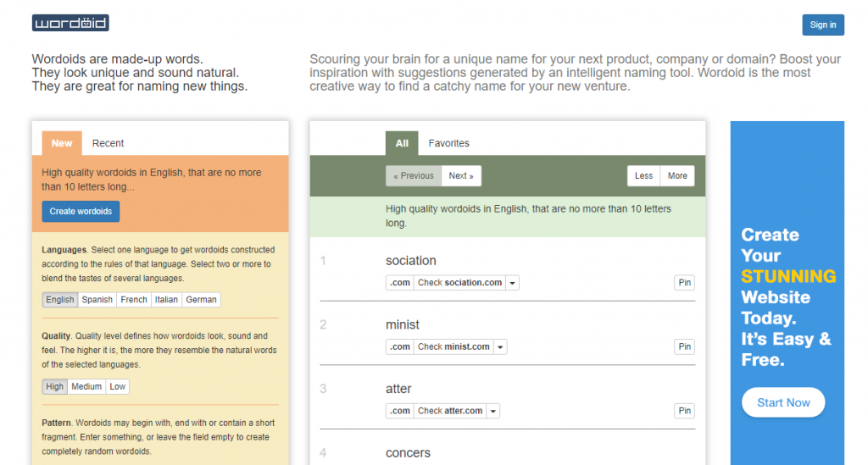Check minist.com domain availability
The image size is (868, 465).
(453, 346)
